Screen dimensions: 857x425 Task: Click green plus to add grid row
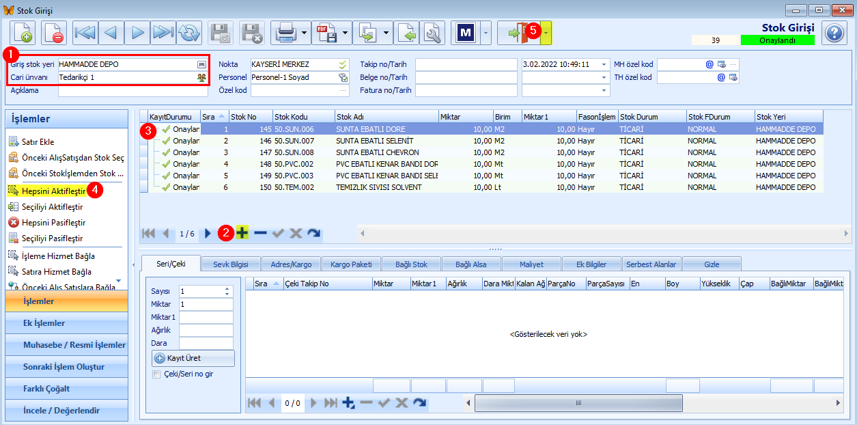coord(242,233)
